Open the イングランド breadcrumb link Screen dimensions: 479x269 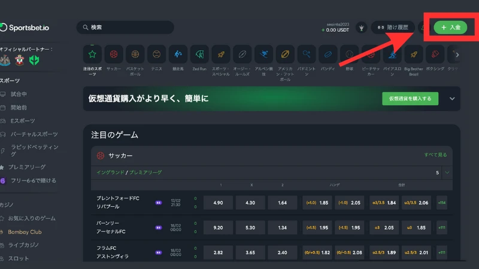point(110,172)
